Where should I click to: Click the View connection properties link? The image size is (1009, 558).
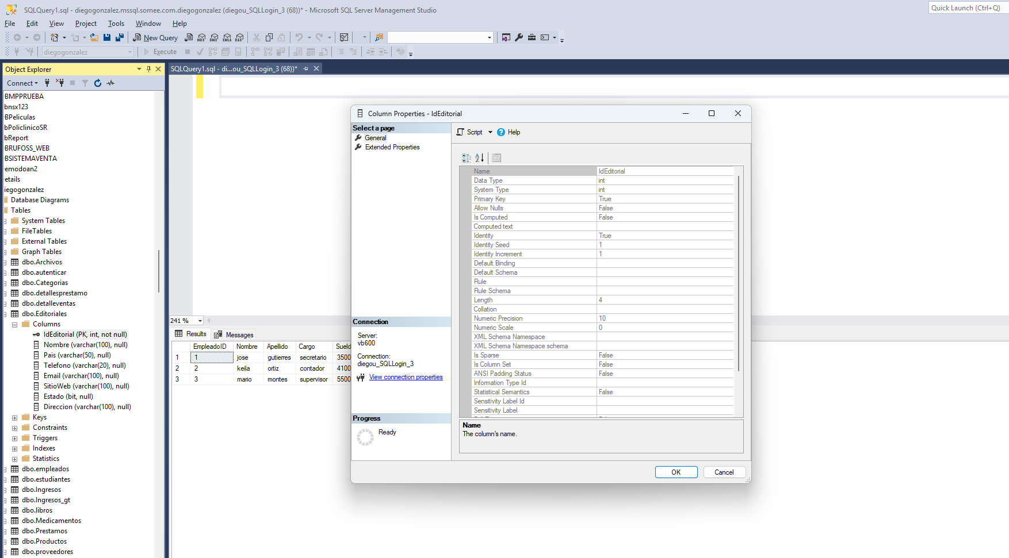406,377
